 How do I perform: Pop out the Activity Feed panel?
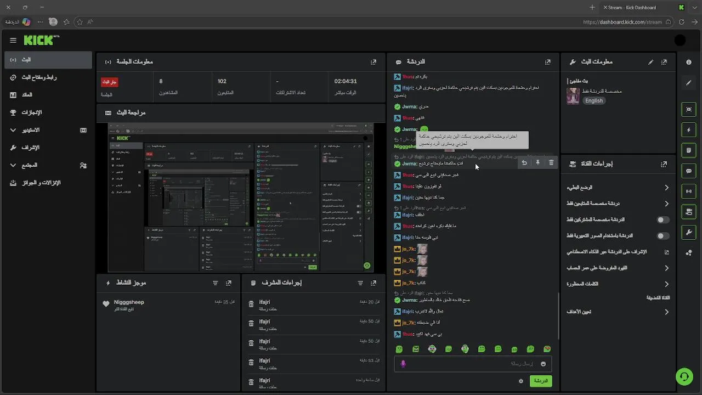pyautogui.click(x=229, y=283)
